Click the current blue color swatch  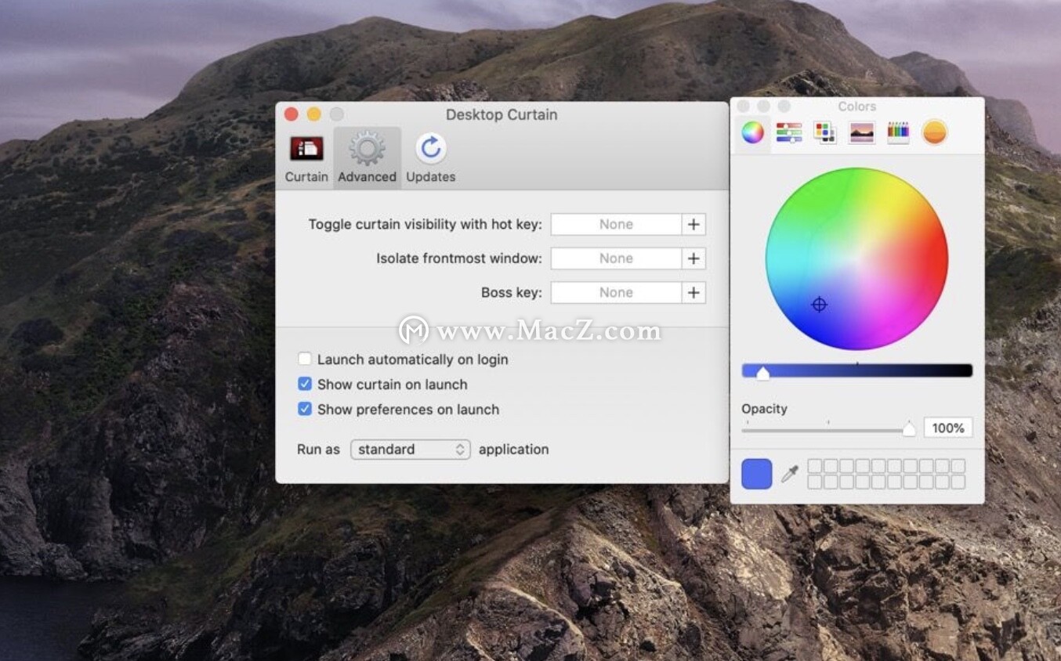(756, 474)
